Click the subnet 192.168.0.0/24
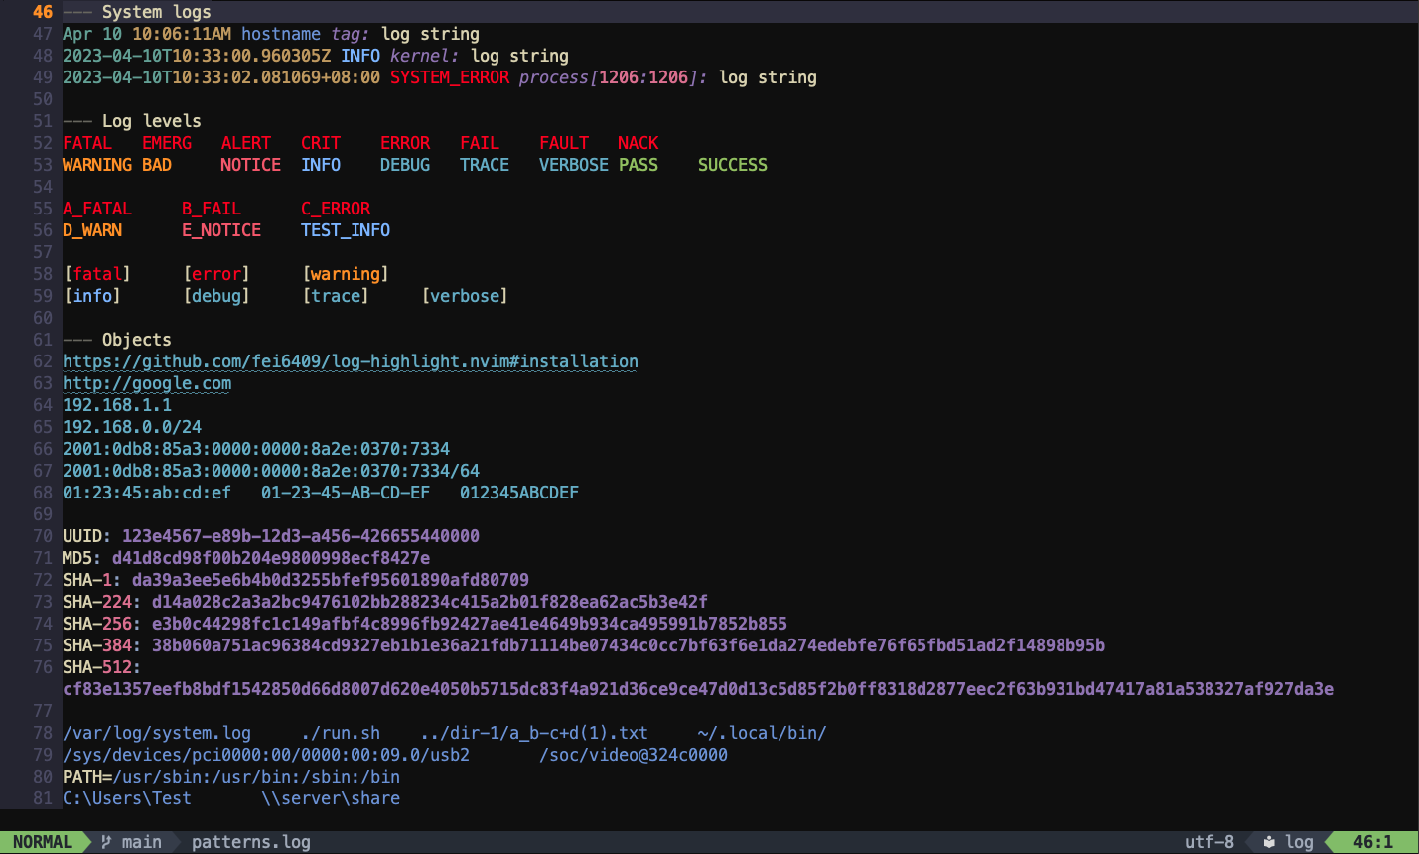The height and width of the screenshot is (854, 1419). coord(132,427)
